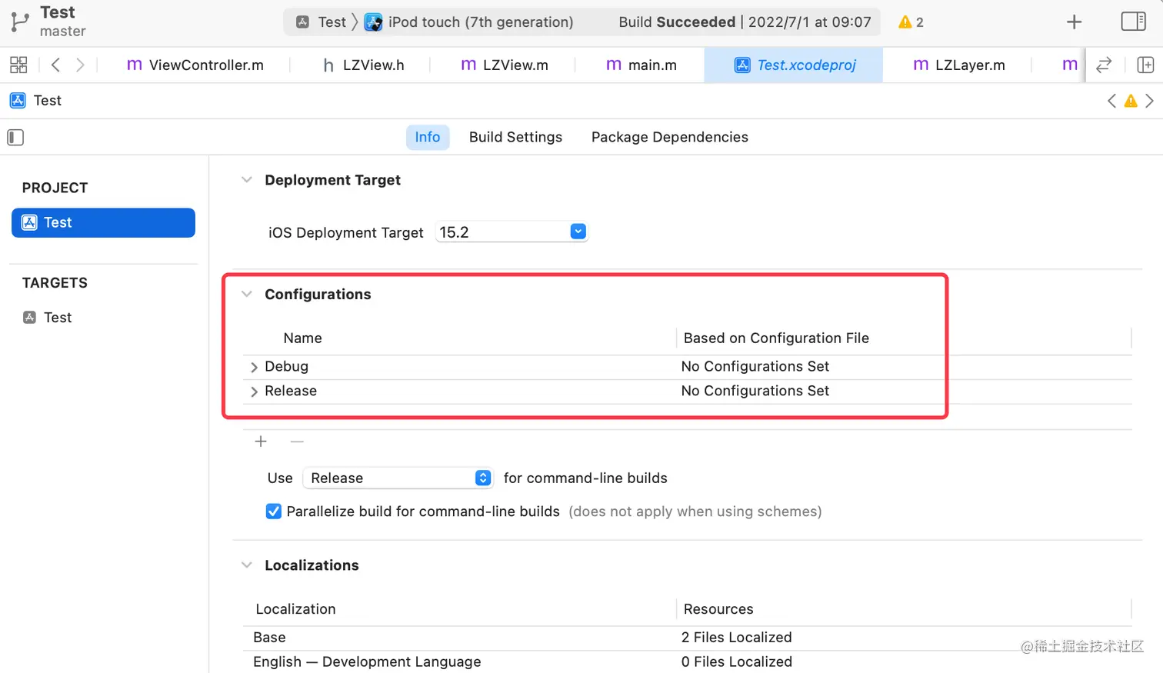Jump to next issue arrow
Screen dimensions: 1163x673
click(x=1149, y=101)
